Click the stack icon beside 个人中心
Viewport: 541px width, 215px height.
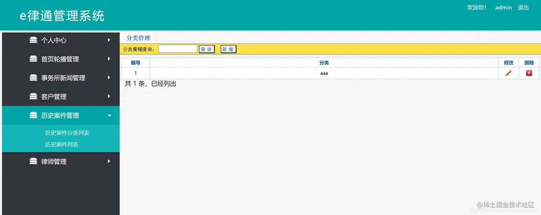33,40
